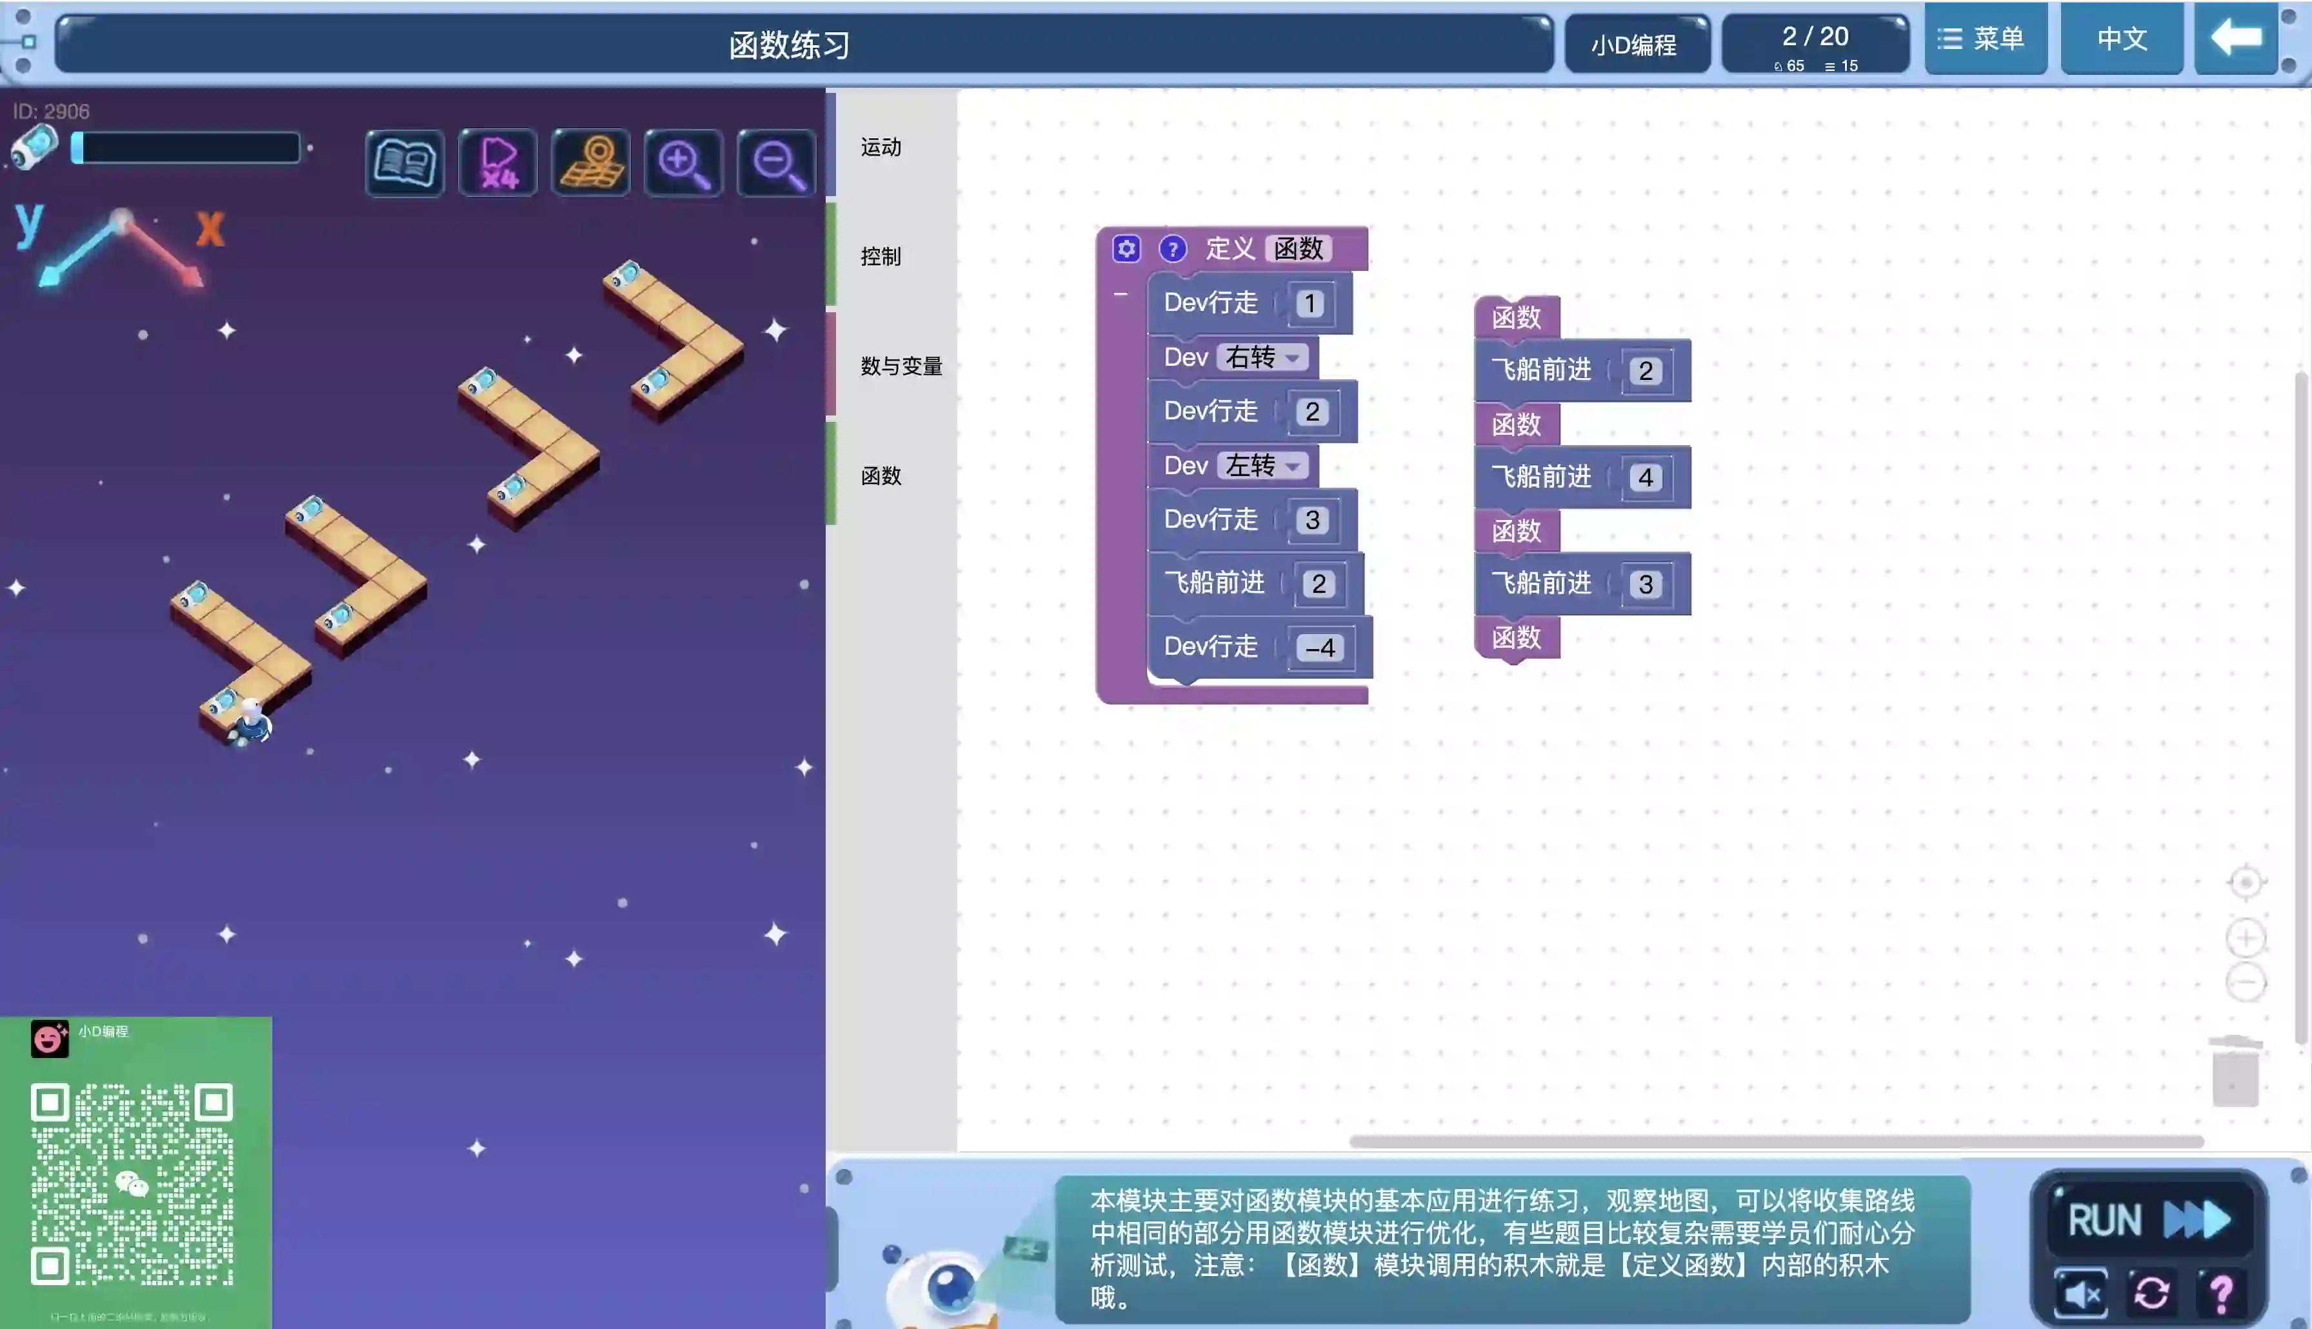The width and height of the screenshot is (2312, 1329).
Task: Center the workspace with the crosshair icon
Action: coord(2246,882)
